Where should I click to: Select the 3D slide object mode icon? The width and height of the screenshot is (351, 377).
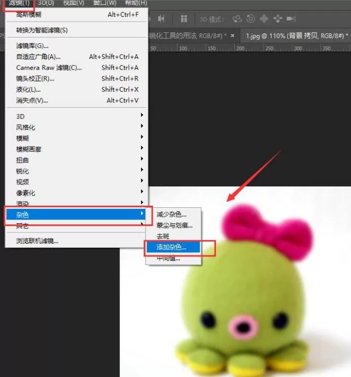(278, 19)
